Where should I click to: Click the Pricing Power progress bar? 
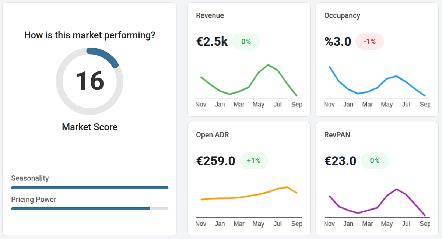(90, 208)
